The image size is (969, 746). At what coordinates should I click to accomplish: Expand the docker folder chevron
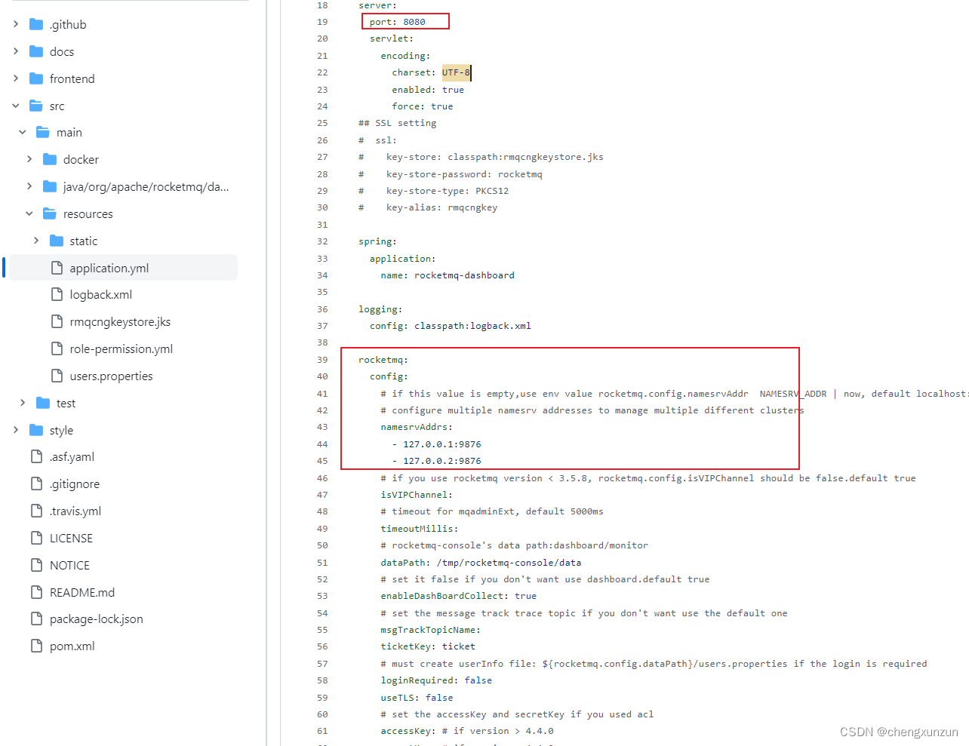[29, 159]
